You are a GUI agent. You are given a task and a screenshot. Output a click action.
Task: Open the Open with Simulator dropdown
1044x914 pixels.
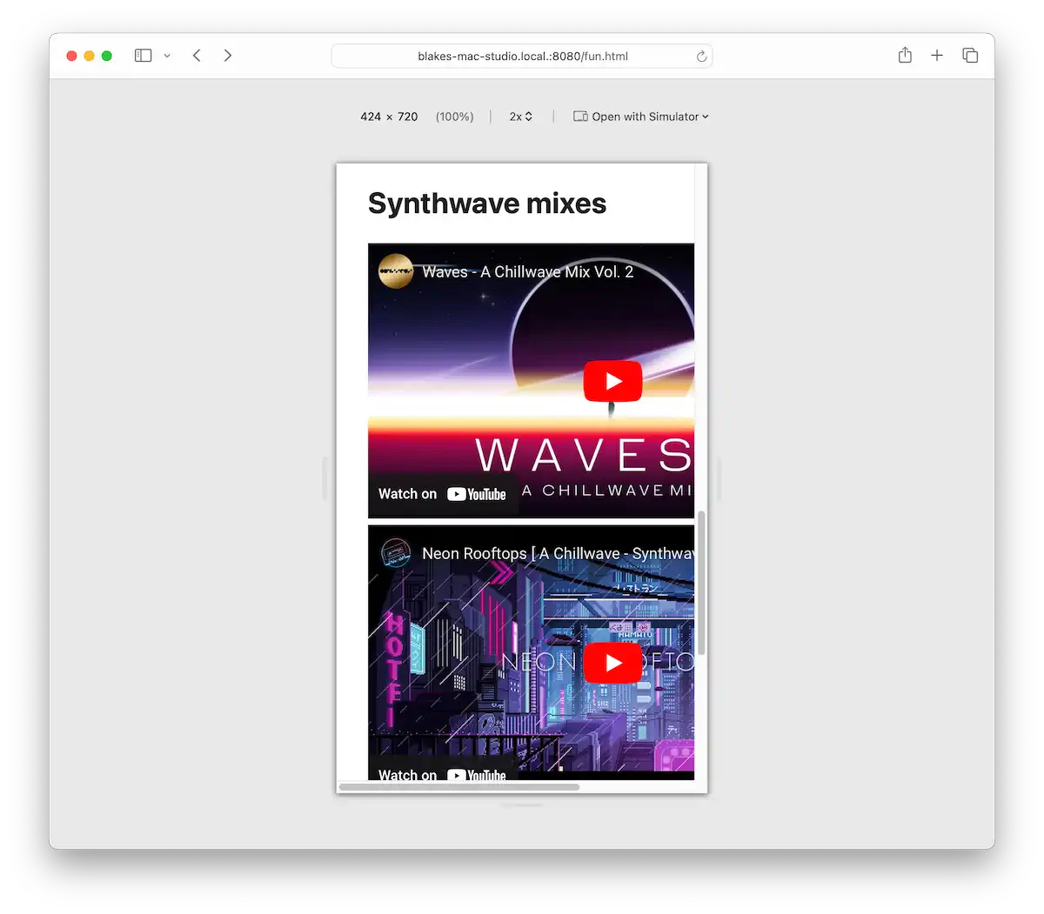pyautogui.click(x=641, y=116)
